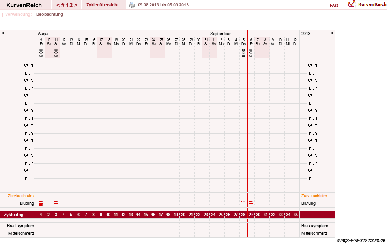
Task: Click the 17. Sa date column header
Action: pos(101,42)
